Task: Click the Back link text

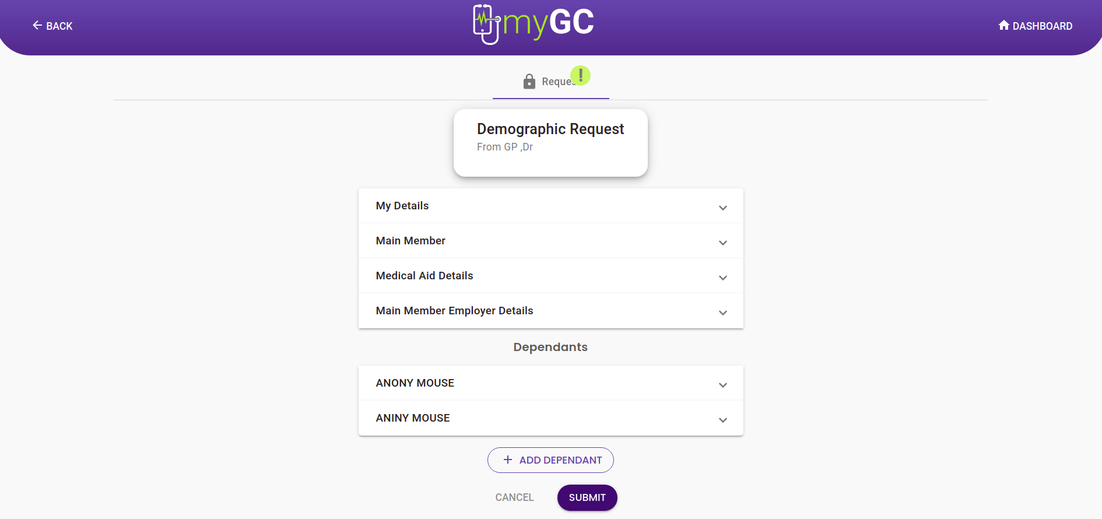Action: tap(59, 26)
